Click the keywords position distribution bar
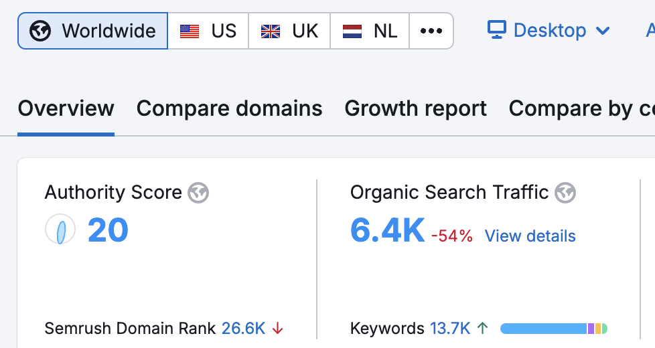This screenshot has width=655, height=348. click(x=554, y=329)
